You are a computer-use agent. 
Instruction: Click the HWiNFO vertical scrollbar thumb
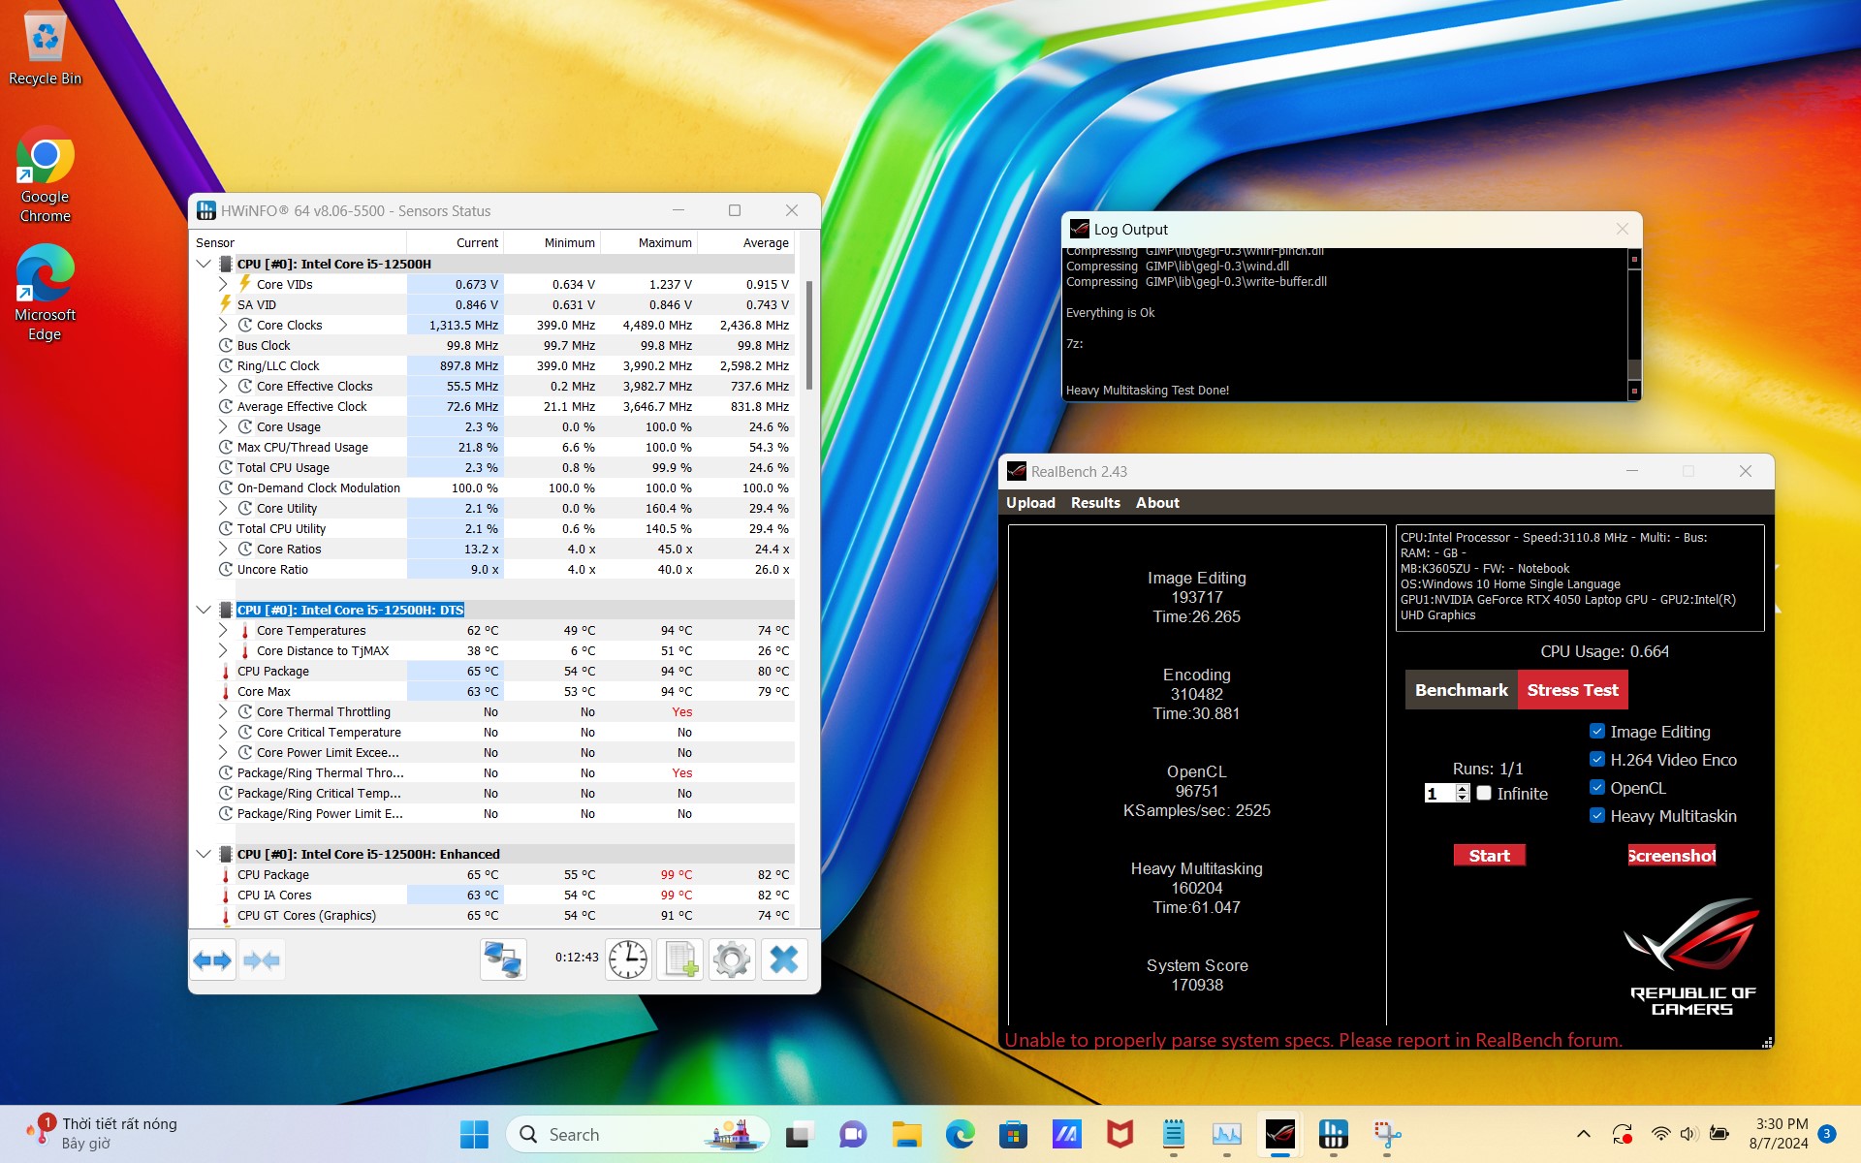point(808,334)
